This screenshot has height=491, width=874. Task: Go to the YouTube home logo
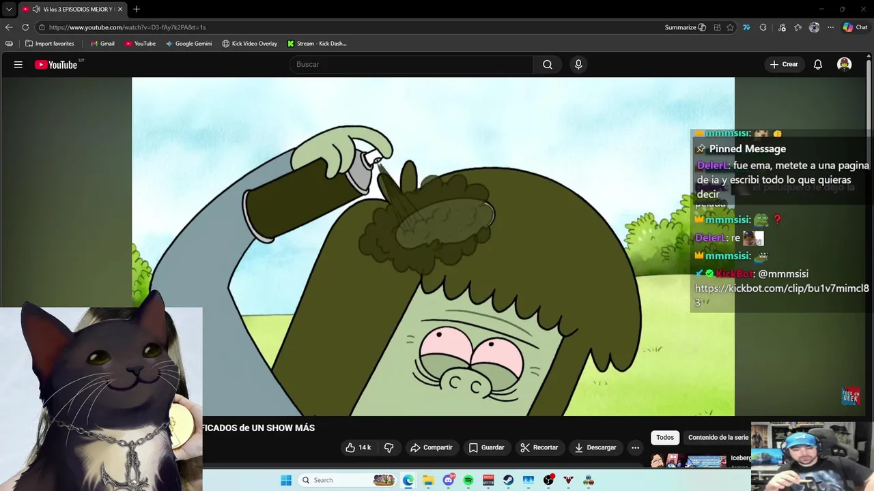56,64
